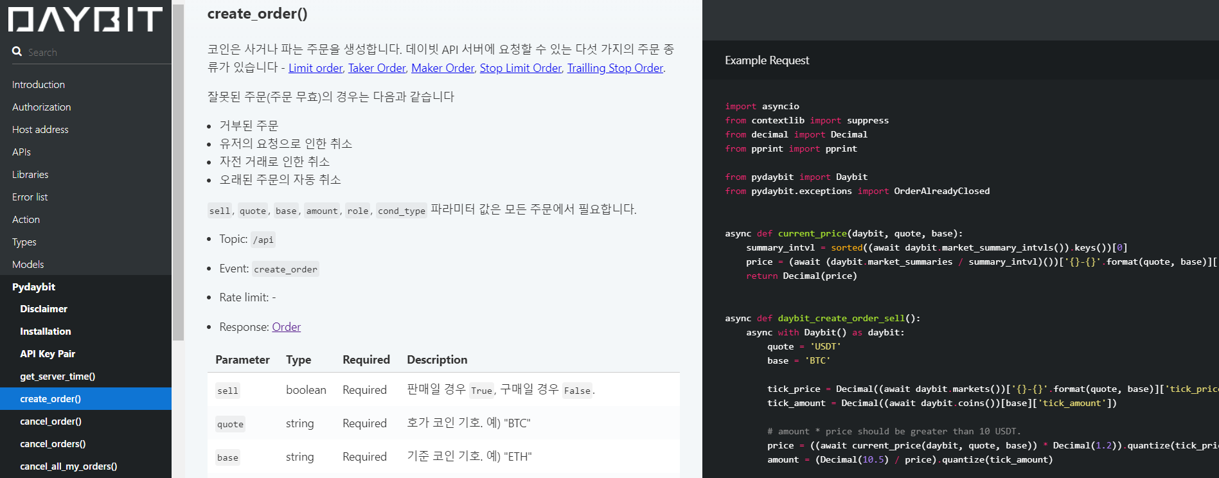Viewport: 1219px width, 478px height.
Task: Follow the Stop Limit Order link
Action: click(x=521, y=68)
